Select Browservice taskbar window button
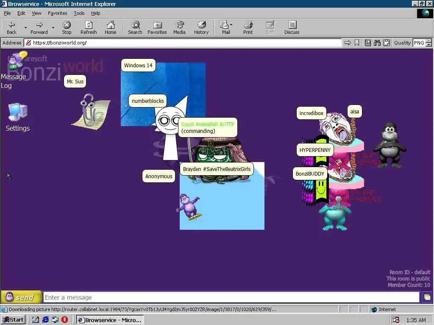The height and width of the screenshot is (325, 434). pyautogui.click(x=110, y=320)
